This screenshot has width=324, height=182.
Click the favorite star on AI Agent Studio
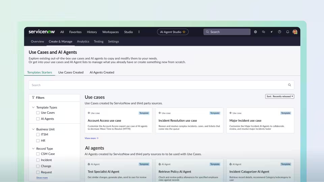[x=184, y=32]
